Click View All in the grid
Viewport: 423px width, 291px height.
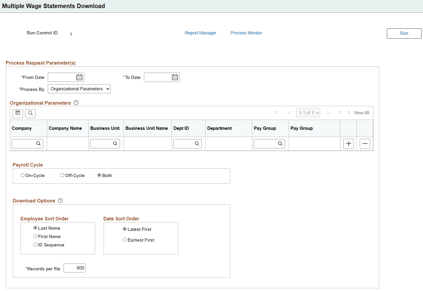(x=361, y=112)
